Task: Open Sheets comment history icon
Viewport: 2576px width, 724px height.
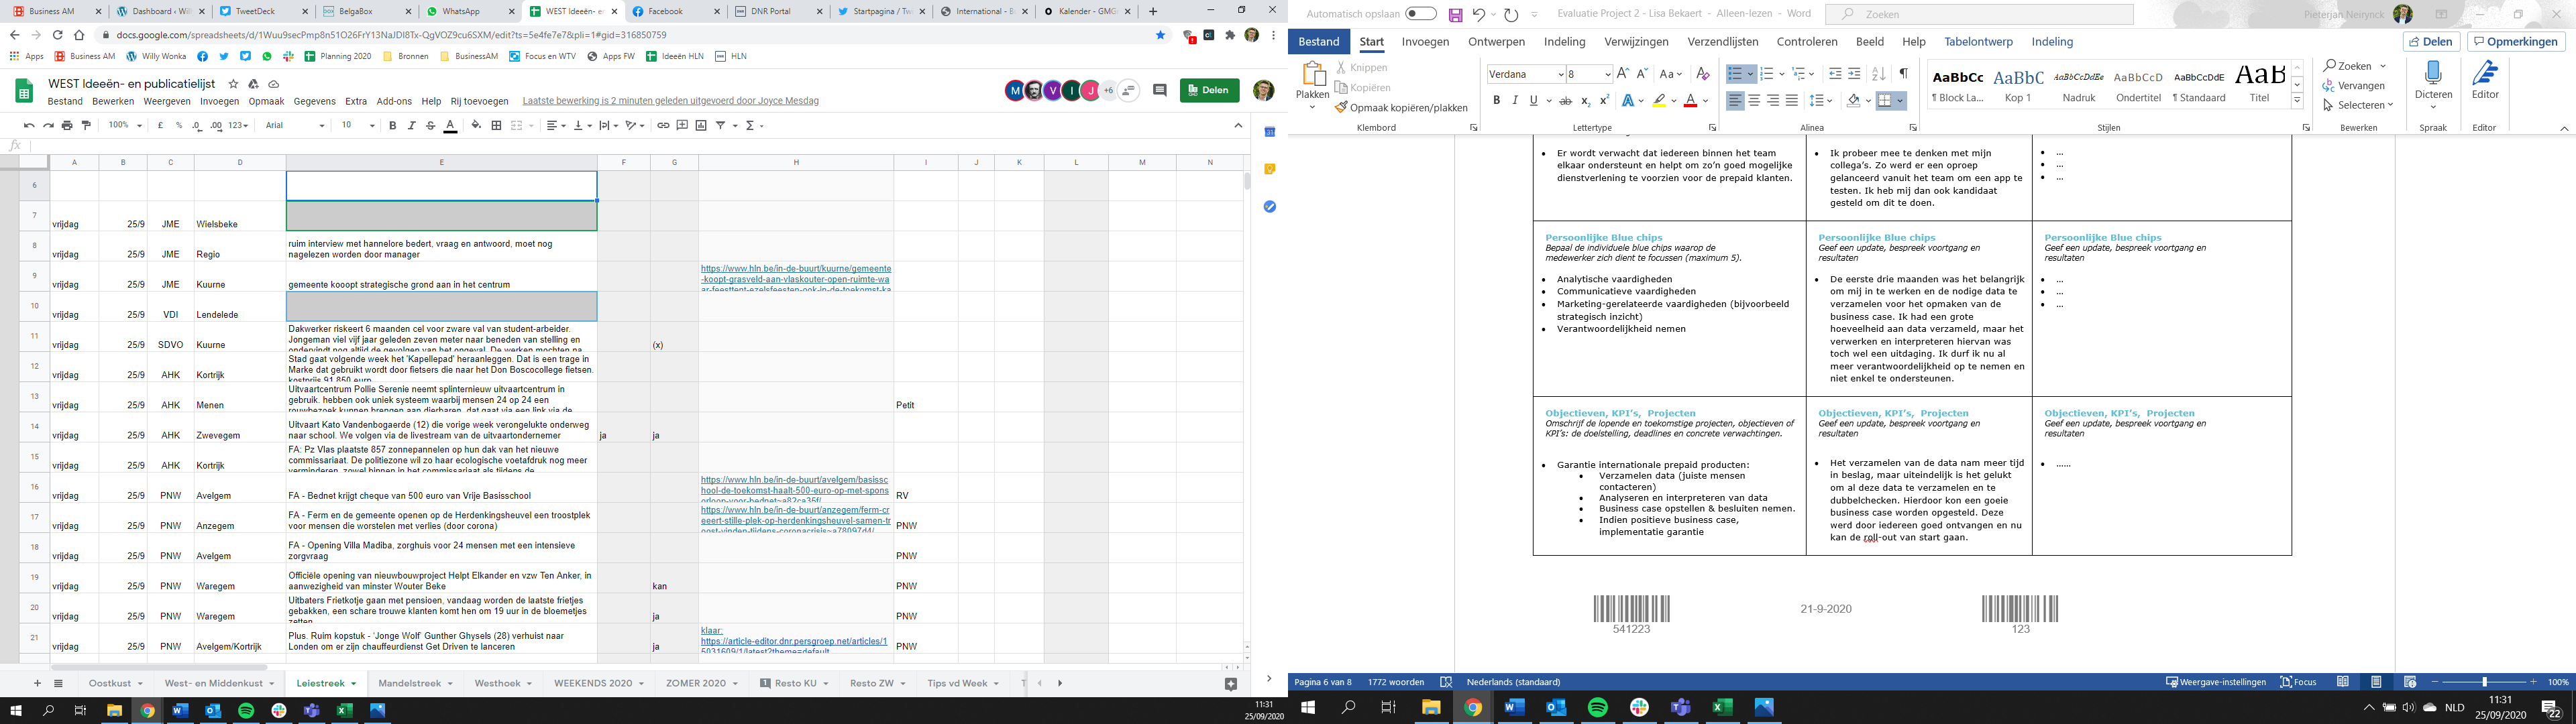Action: click(1160, 90)
